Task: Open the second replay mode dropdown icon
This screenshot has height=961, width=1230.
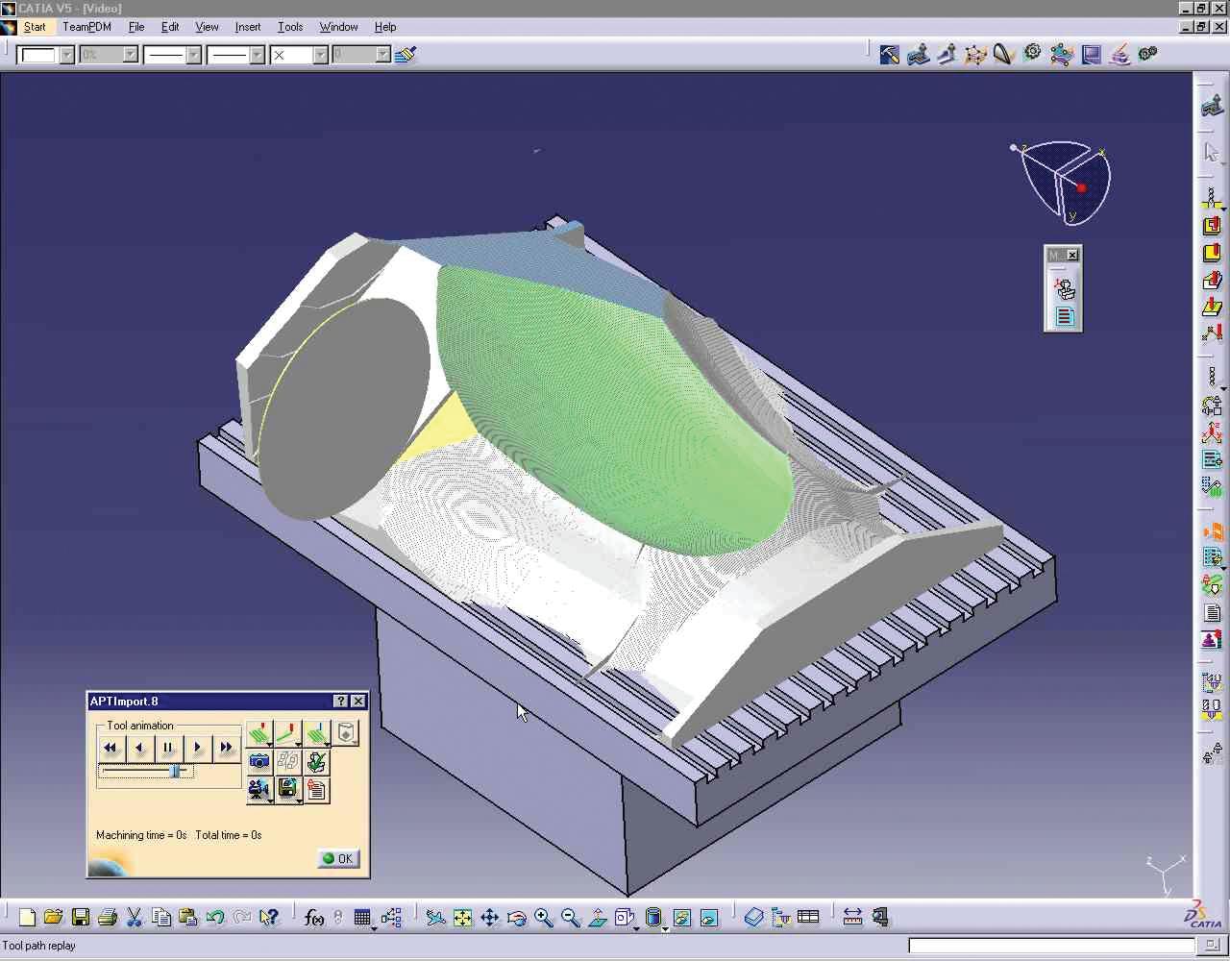Action: pyautogui.click(x=288, y=734)
